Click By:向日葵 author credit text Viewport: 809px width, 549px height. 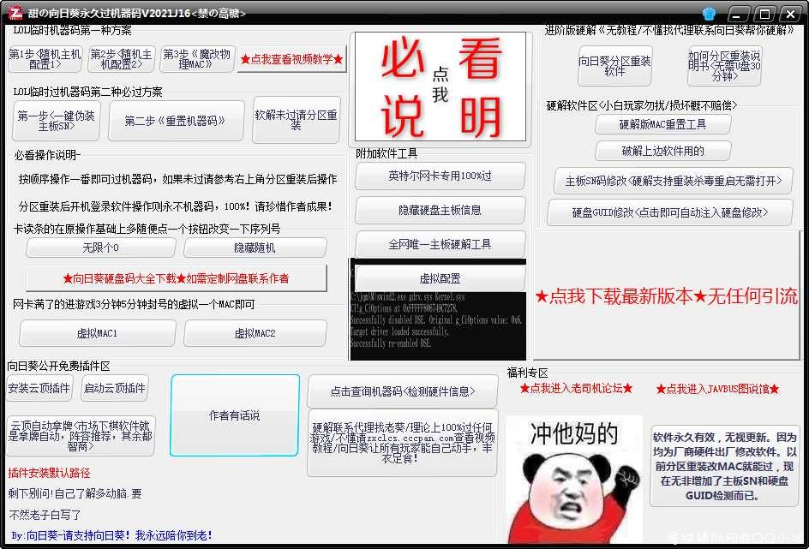[x=111, y=535]
